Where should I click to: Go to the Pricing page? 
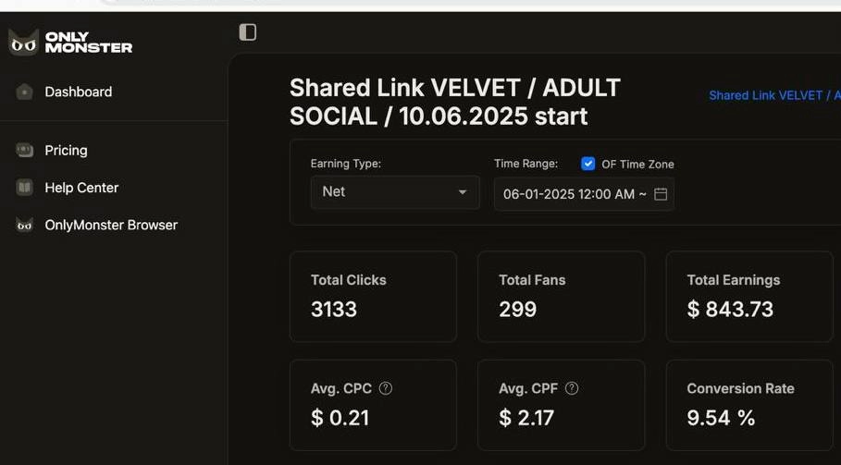tap(66, 150)
